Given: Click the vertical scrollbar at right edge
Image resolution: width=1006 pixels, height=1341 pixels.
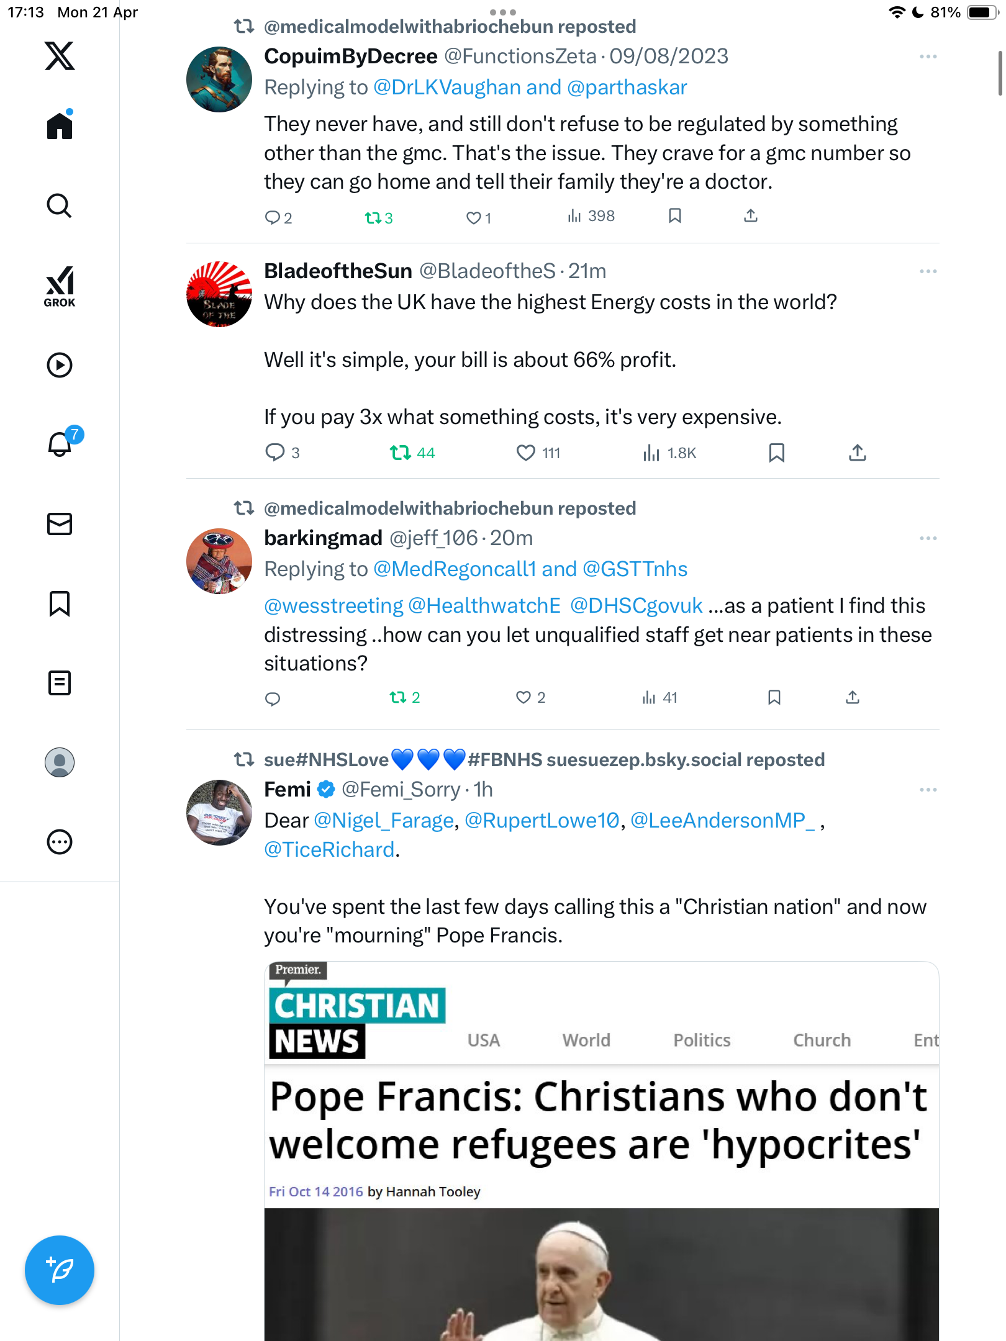Looking at the screenshot, I should (1000, 73).
